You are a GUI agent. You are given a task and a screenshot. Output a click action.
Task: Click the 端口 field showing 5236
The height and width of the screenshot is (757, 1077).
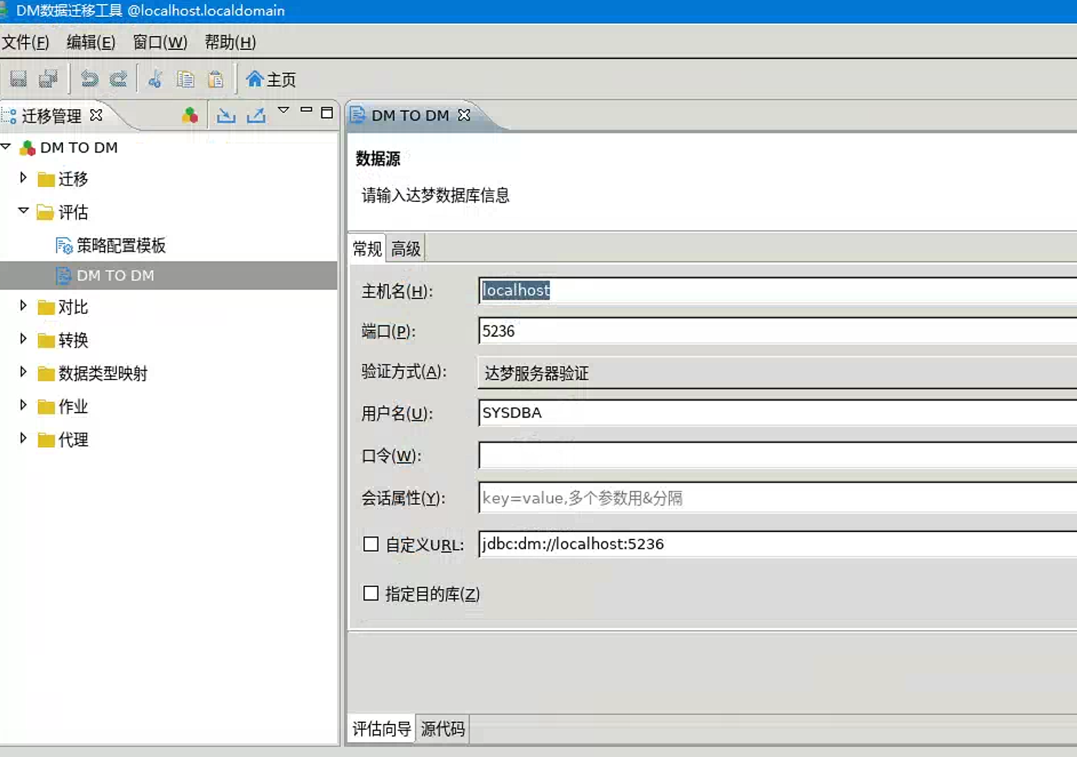[x=777, y=331]
